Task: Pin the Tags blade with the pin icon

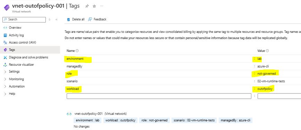Action: tap(87, 6)
